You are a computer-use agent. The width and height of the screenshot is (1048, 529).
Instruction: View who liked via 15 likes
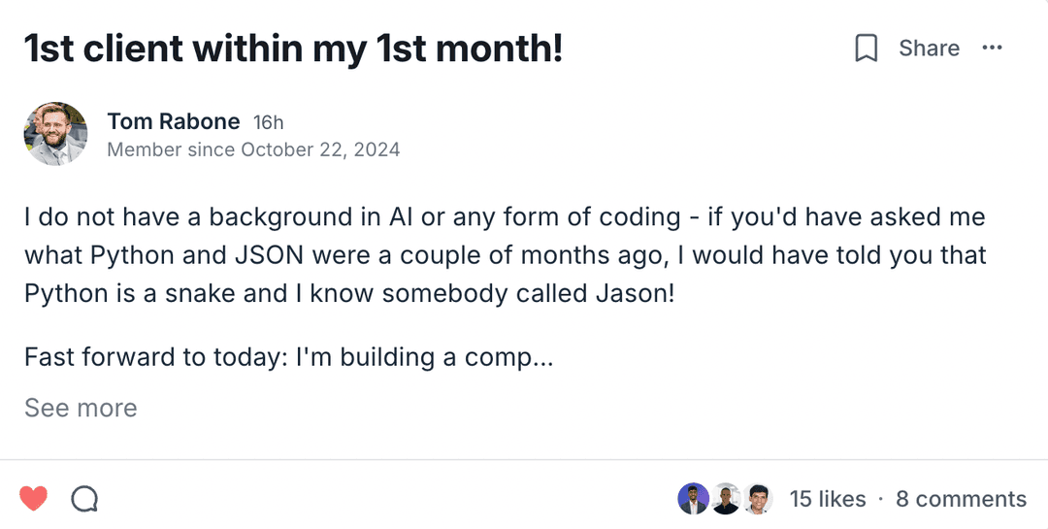tap(828, 499)
